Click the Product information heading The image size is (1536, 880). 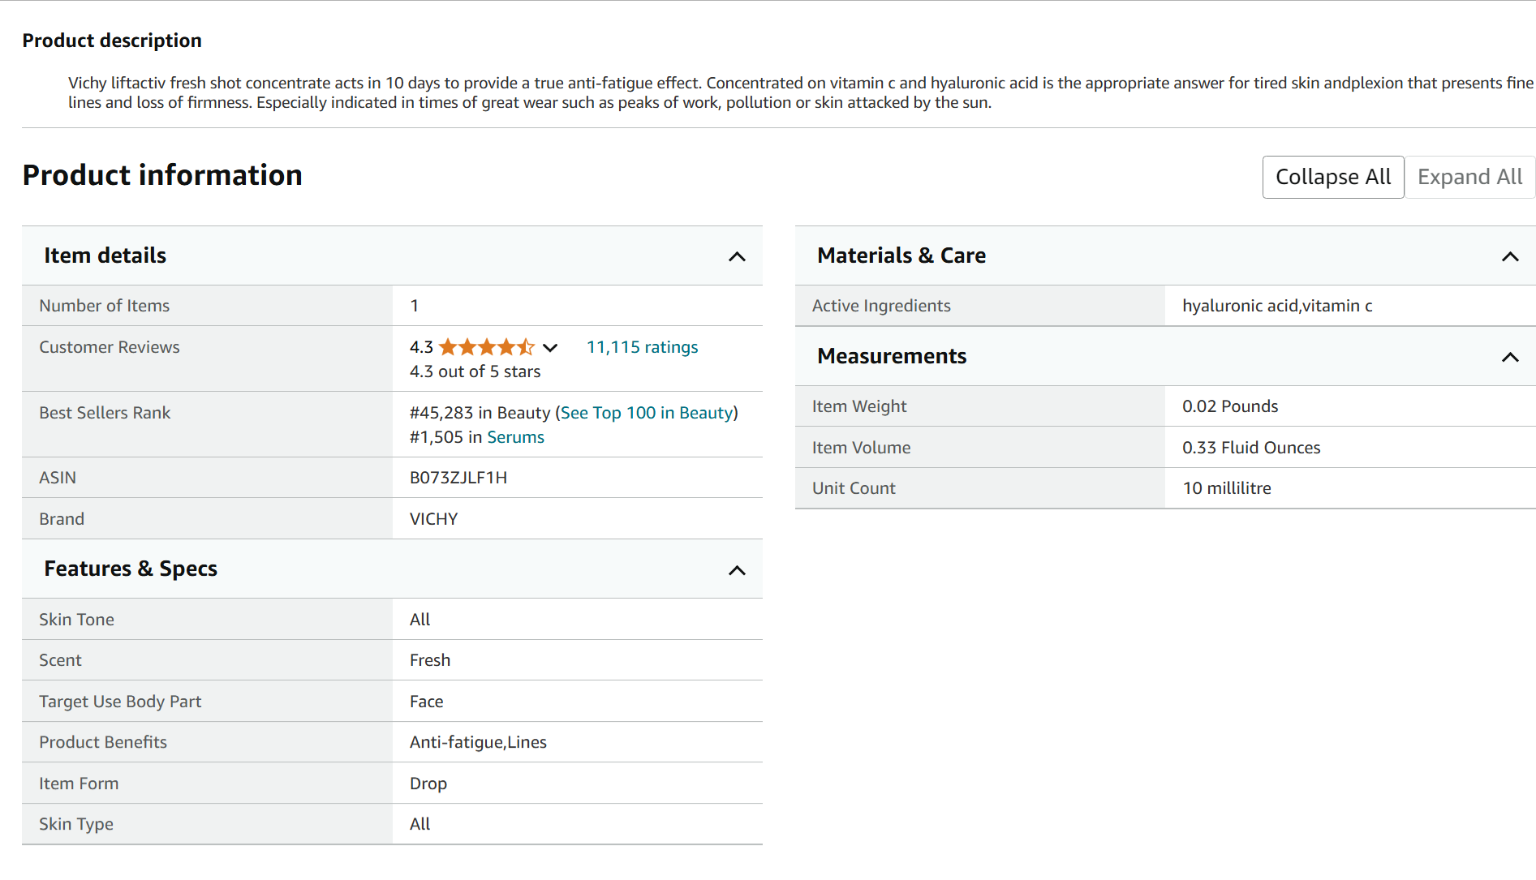pyautogui.click(x=162, y=175)
